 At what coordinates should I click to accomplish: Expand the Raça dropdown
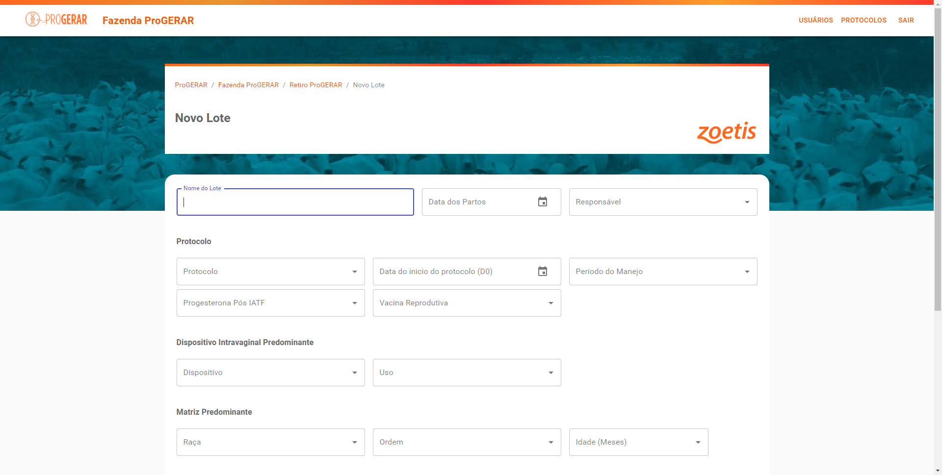270,442
